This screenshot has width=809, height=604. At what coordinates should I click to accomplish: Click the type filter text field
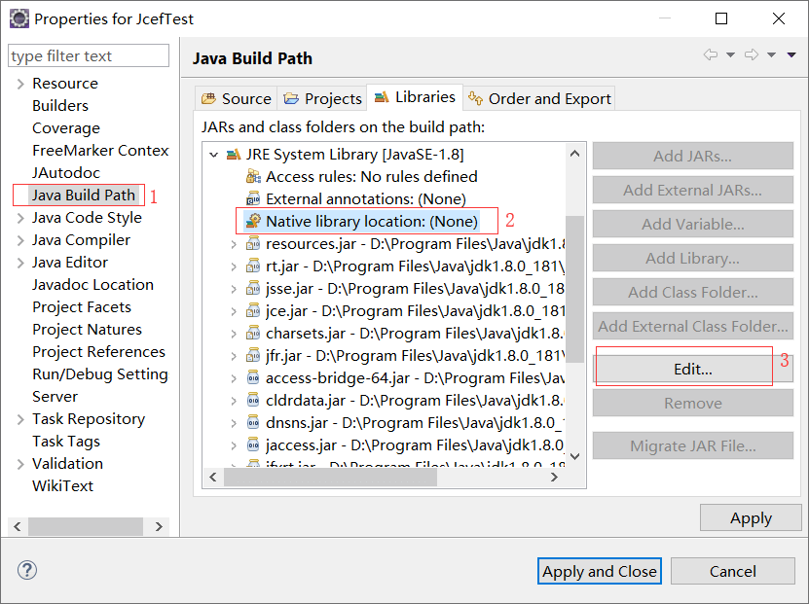[x=88, y=56]
